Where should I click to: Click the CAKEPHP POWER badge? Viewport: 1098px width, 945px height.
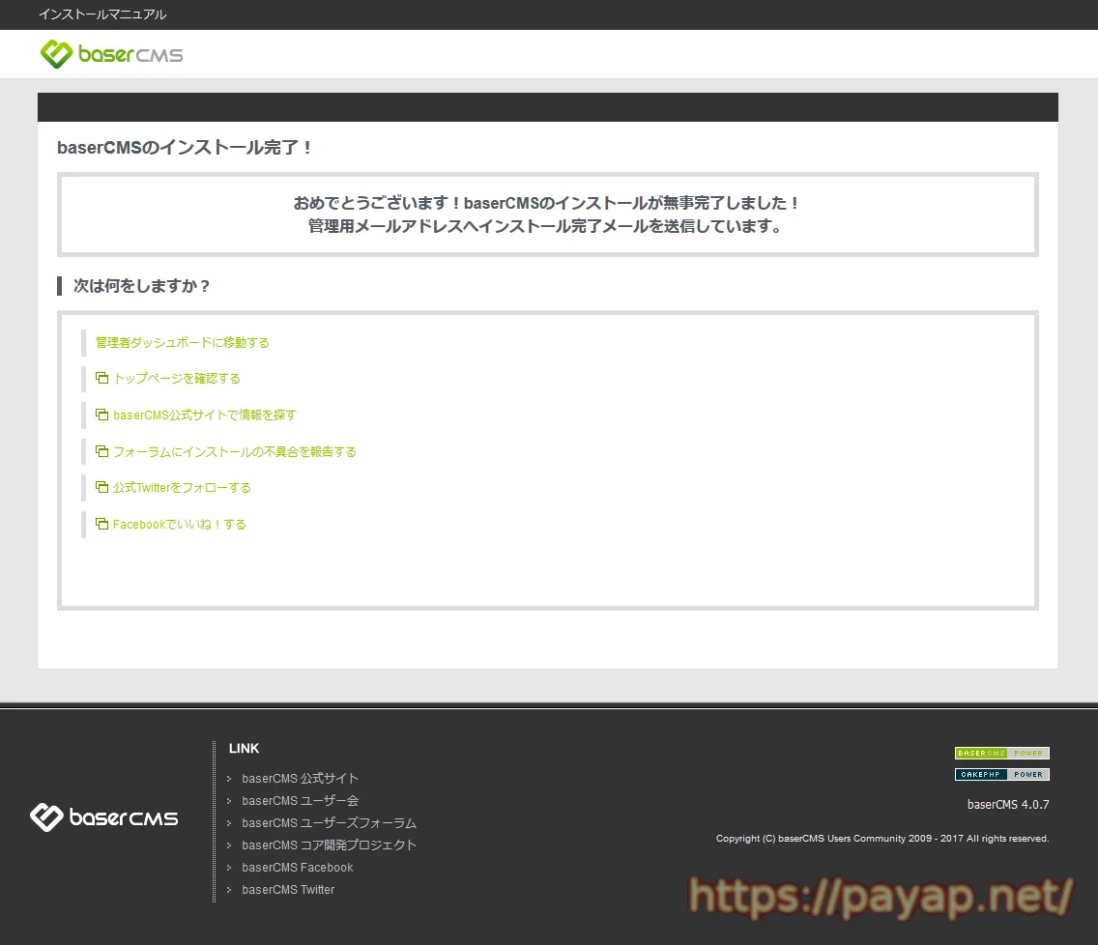tap(1002, 774)
